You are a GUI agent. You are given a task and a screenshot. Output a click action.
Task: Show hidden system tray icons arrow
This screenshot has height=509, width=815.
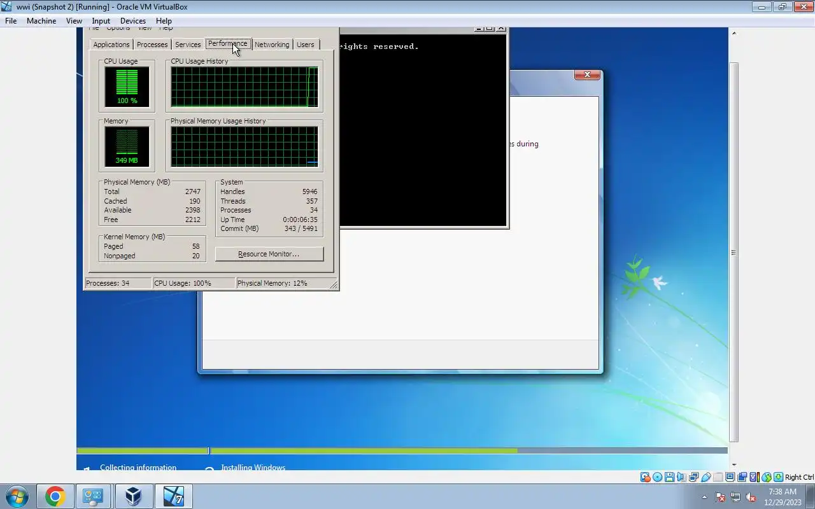(704, 497)
